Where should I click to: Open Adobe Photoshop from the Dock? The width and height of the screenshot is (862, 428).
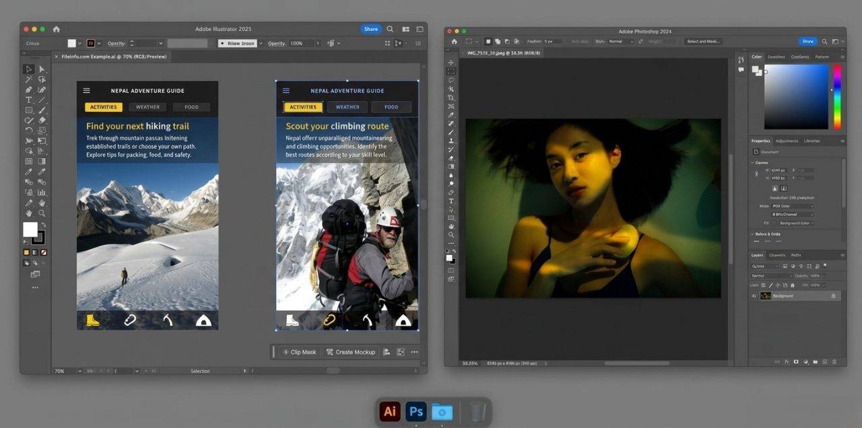click(416, 411)
